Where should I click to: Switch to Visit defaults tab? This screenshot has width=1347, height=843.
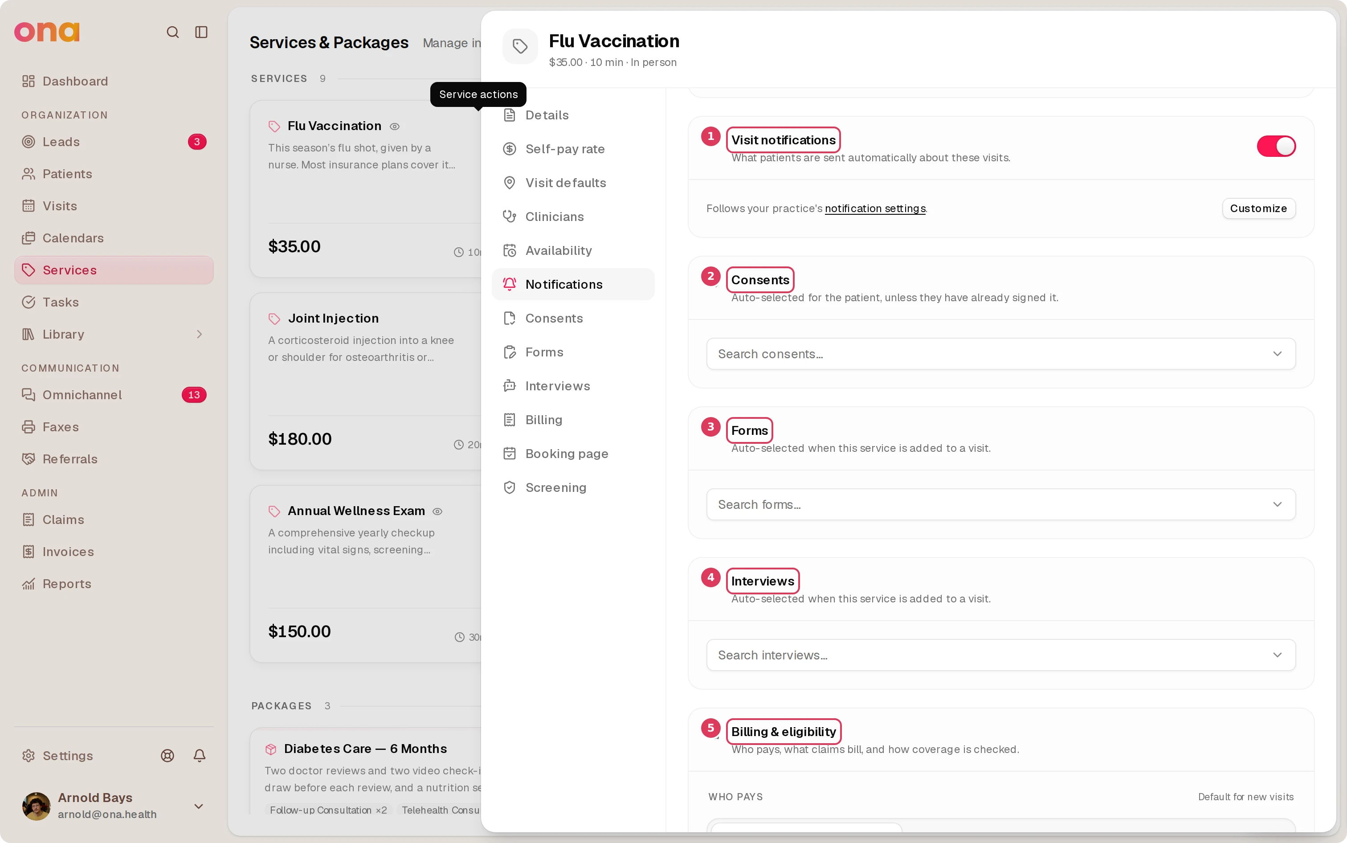[x=573, y=183]
